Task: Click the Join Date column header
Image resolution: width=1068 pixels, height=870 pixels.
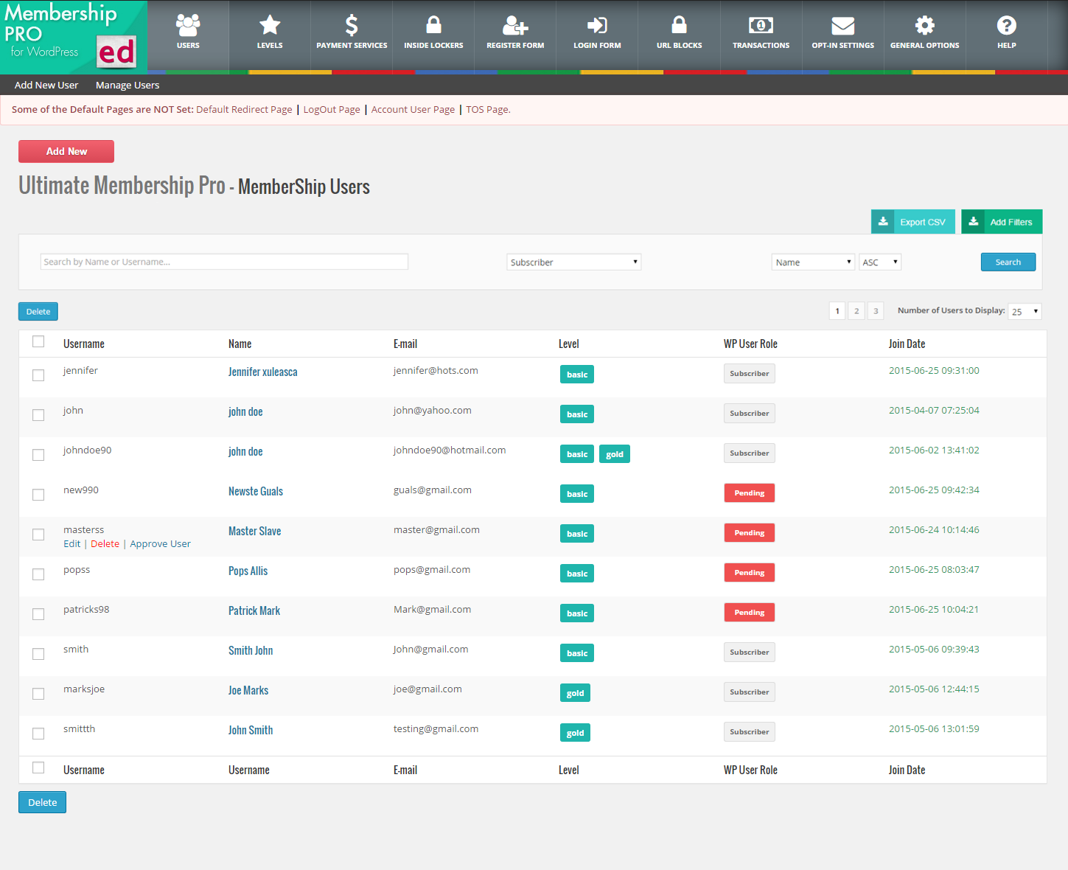Action: click(x=907, y=344)
